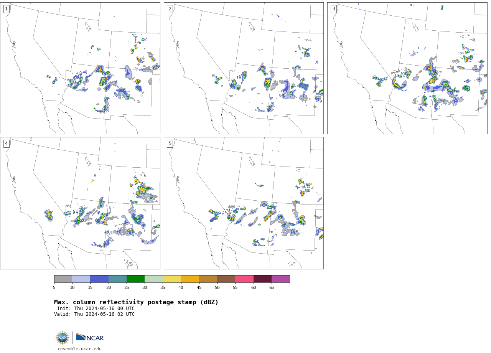Click the colorbar tick label '30'

pyautogui.click(x=145, y=287)
